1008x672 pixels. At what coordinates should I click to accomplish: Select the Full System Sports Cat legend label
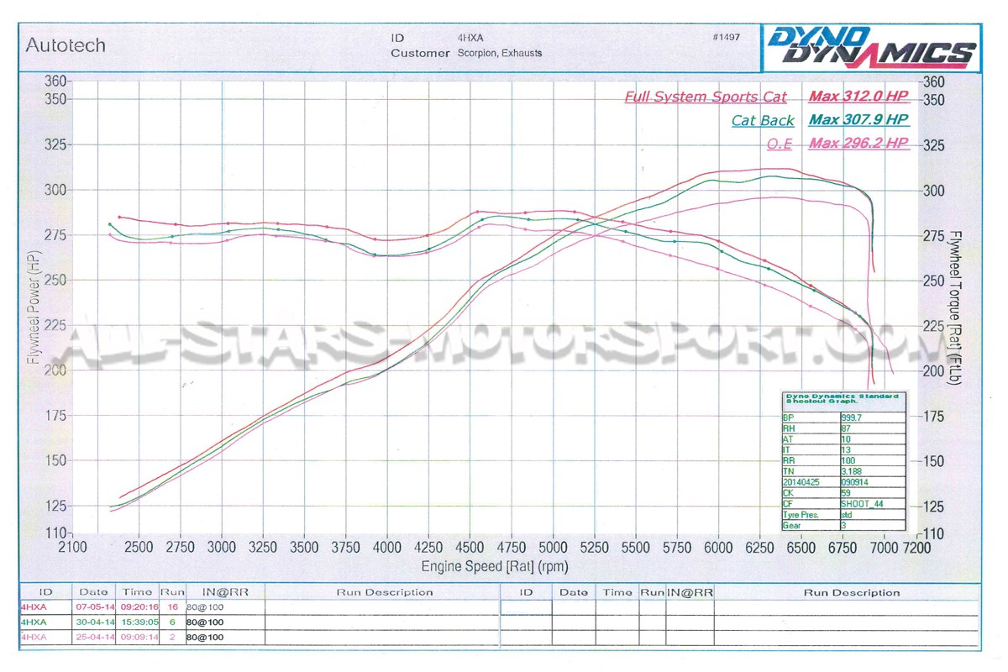click(x=706, y=97)
